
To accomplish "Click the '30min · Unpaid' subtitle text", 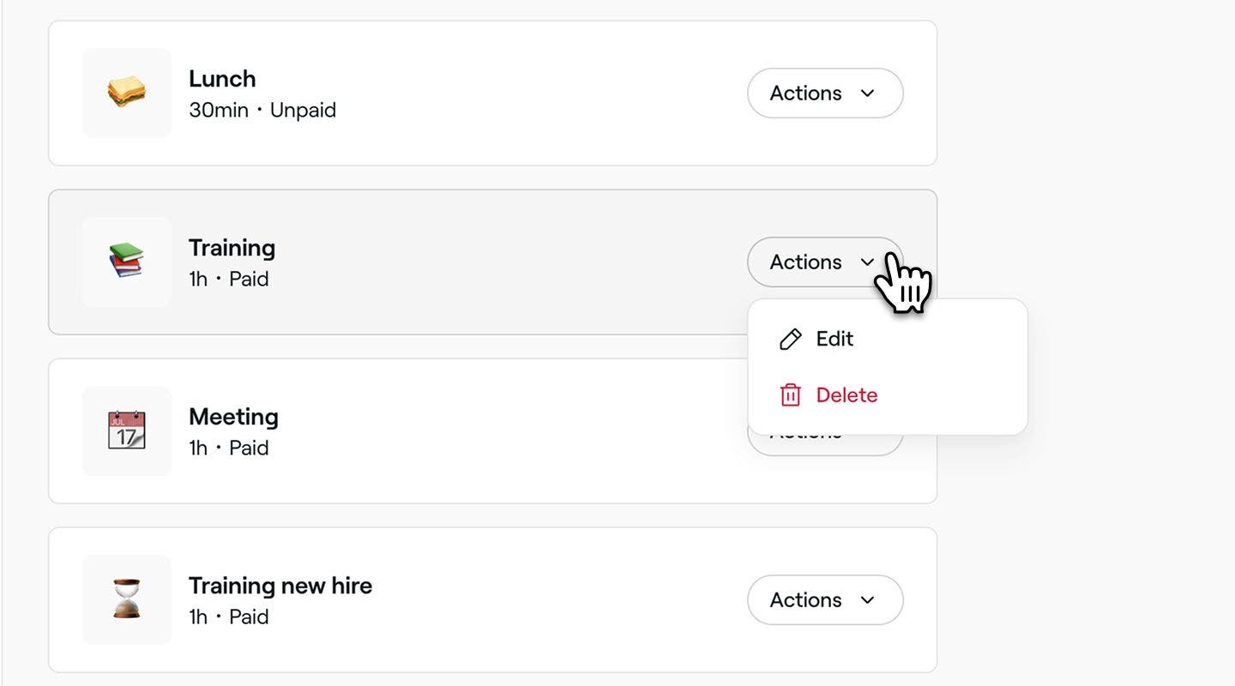I will point(262,111).
